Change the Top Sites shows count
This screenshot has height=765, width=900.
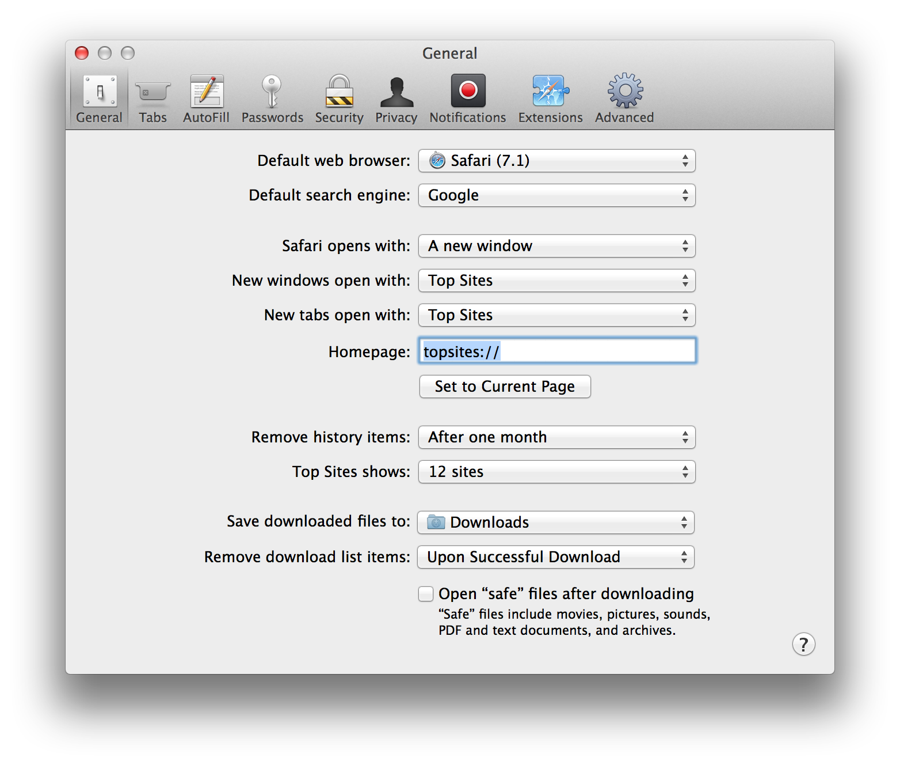pos(557,472)
